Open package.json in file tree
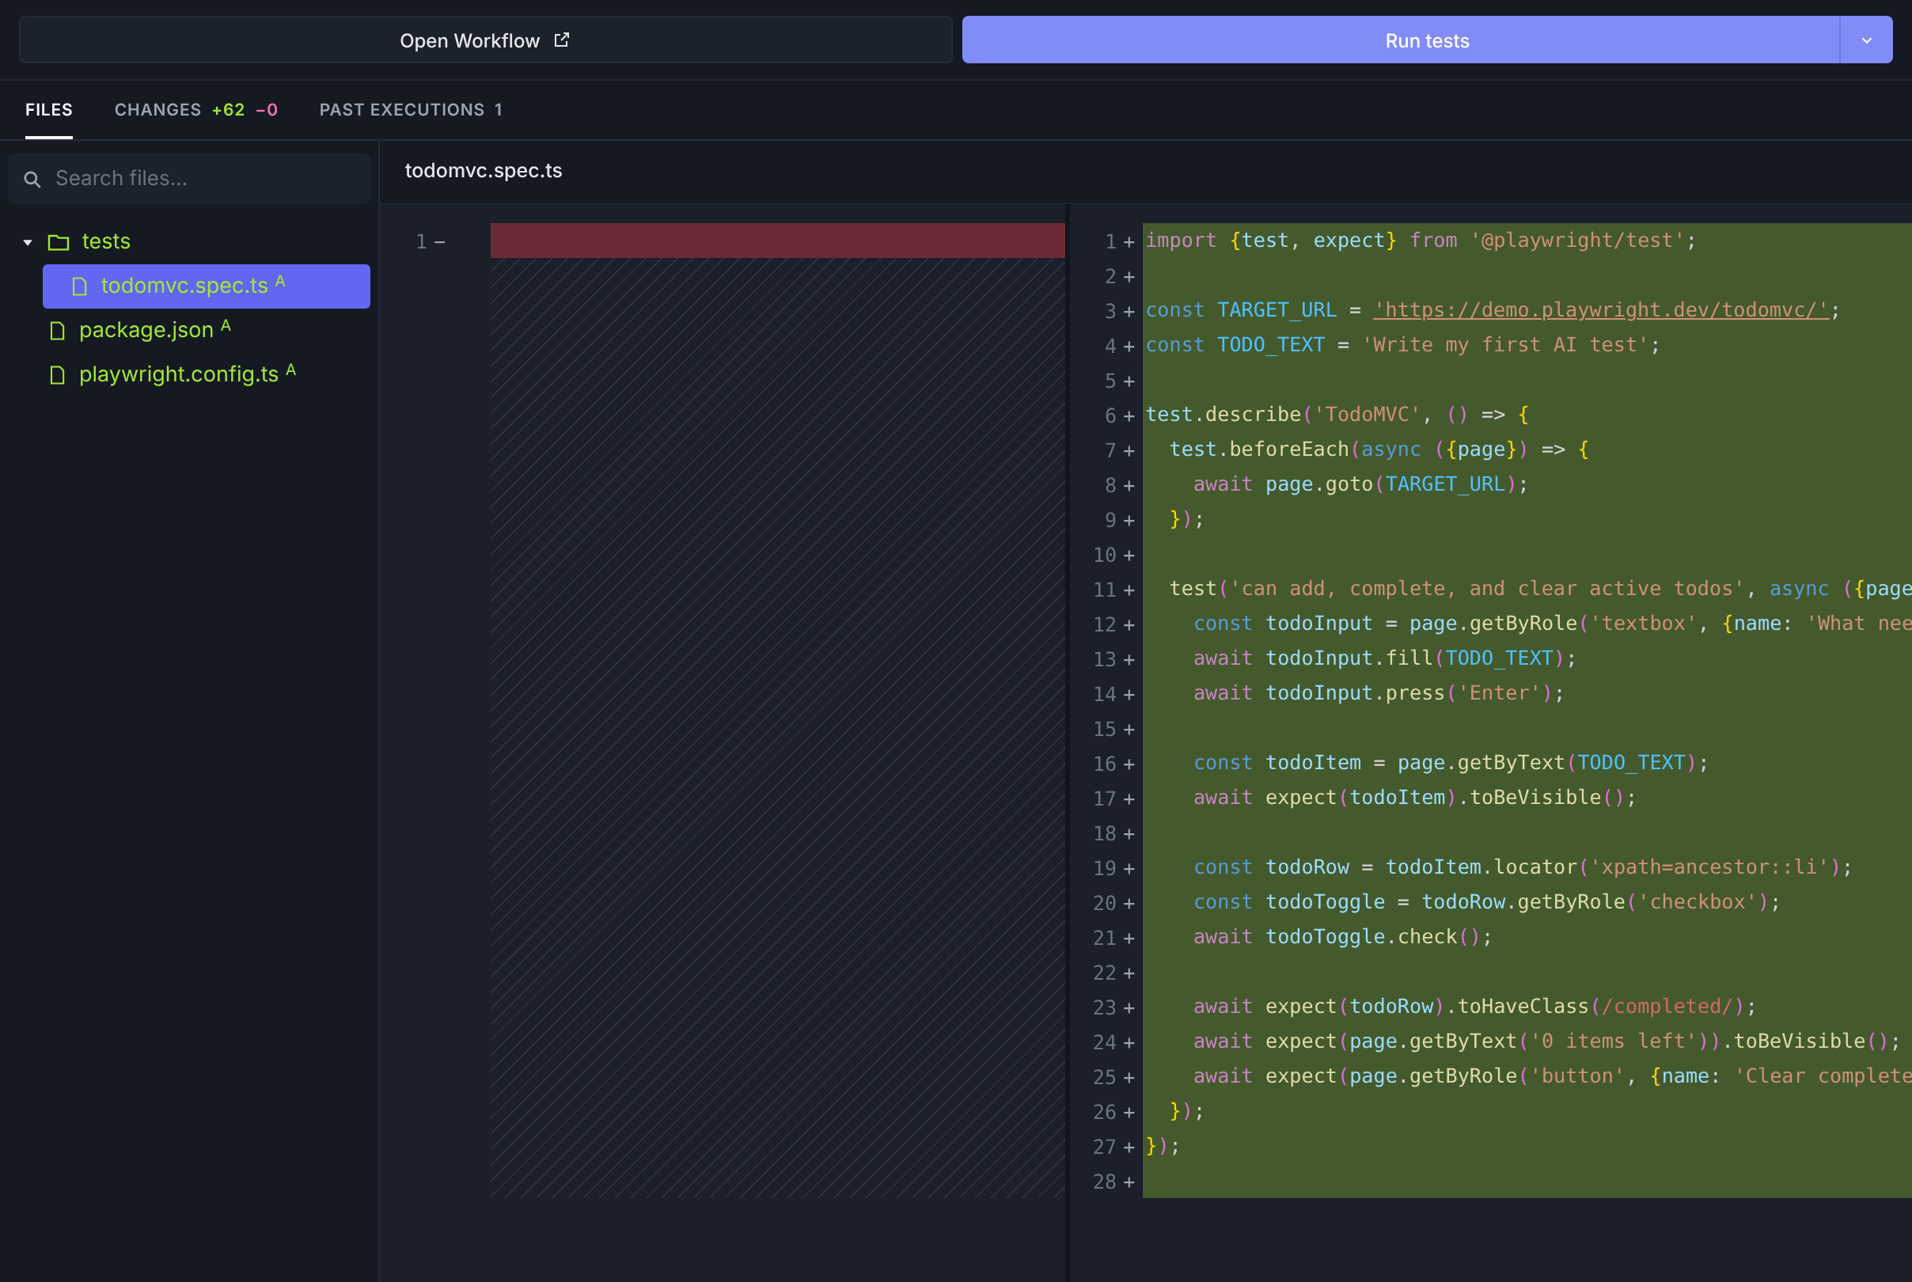The width and height of the screenshot is (1912, 1282). click(x=146, y=329)
